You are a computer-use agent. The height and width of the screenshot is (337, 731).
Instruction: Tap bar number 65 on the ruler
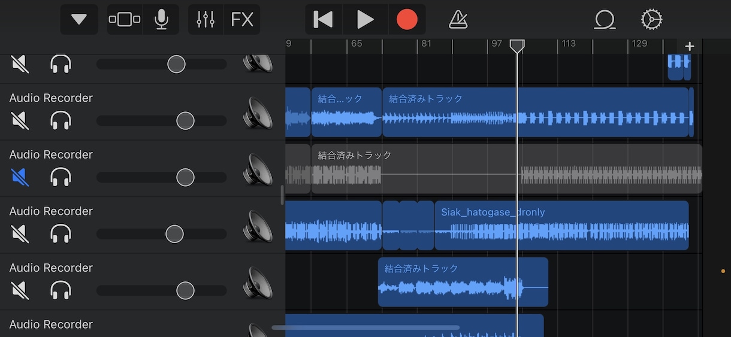(x=357, y=44)
